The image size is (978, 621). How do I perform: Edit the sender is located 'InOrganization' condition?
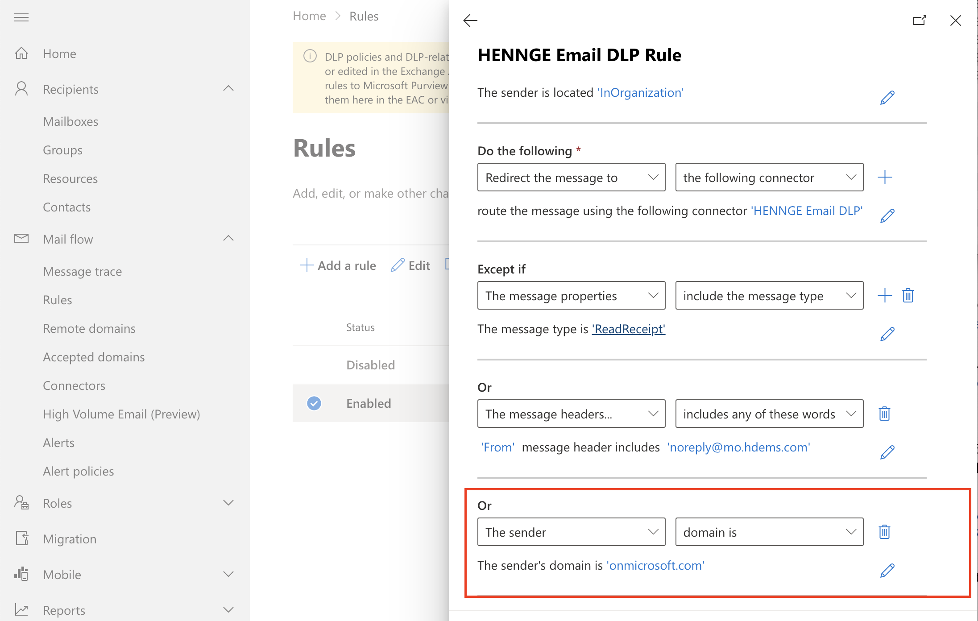[887, 97]
